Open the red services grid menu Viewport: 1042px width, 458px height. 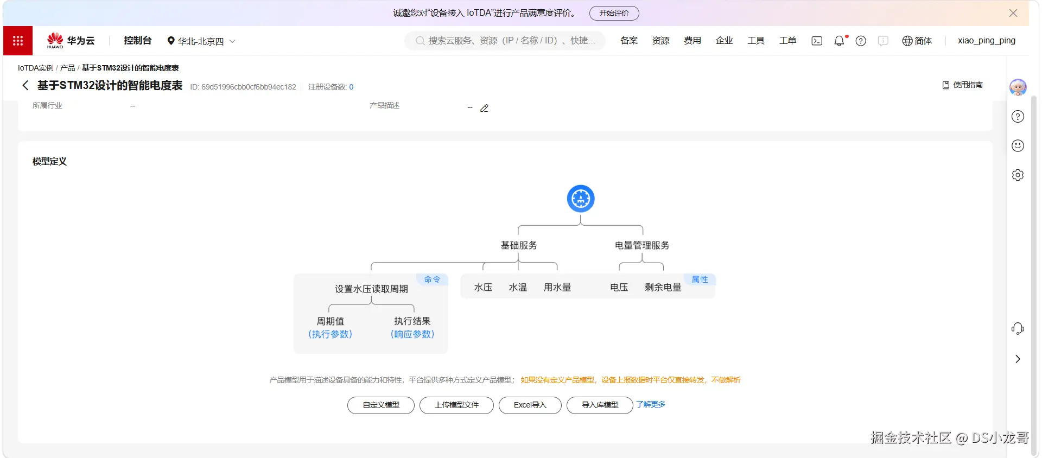pos(18,41)
